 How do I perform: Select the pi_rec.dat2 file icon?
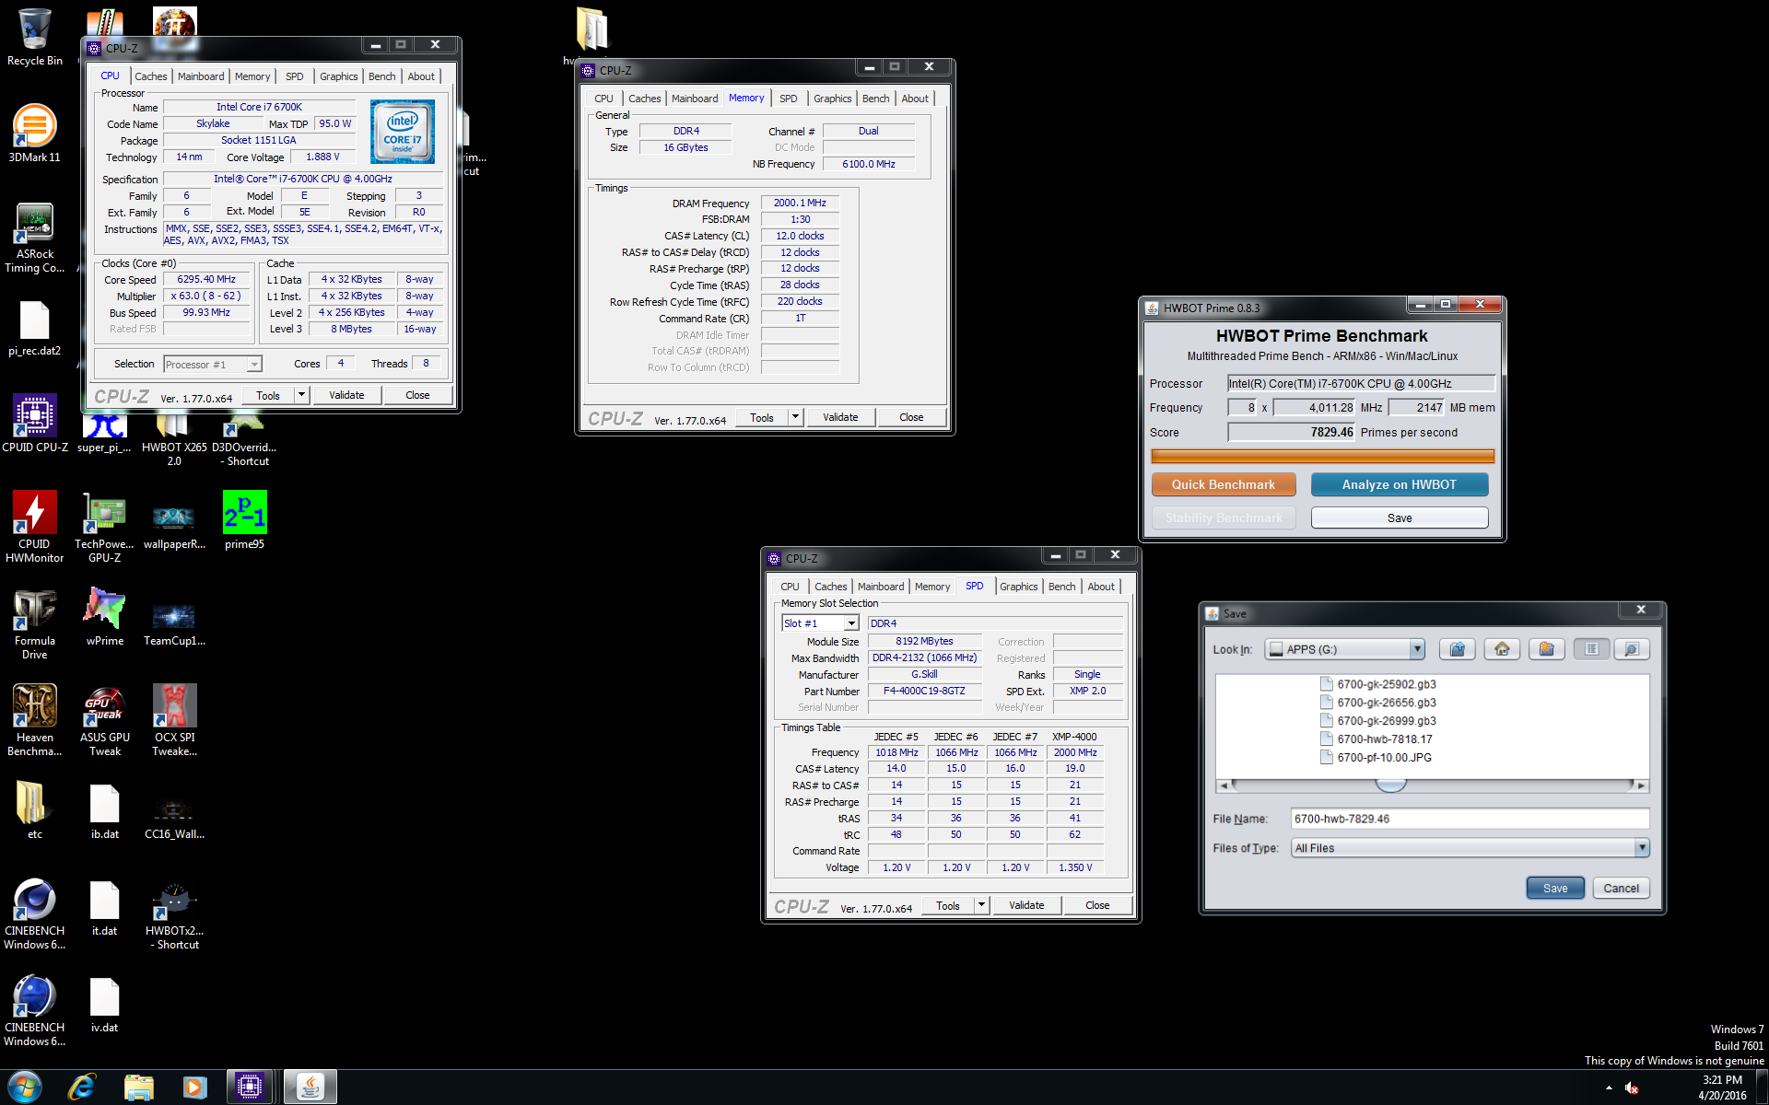tap(35, 329)
